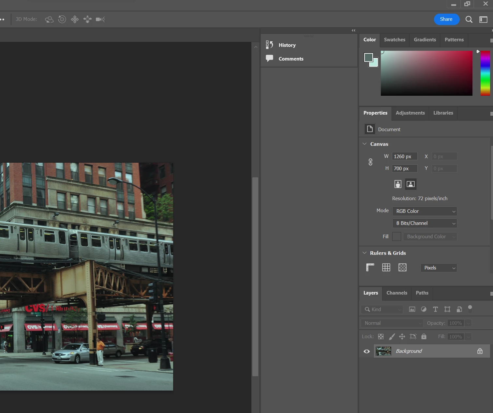Click the canvas width input field
Image resolution: width=493 pixels, height=413 pixels.
coord(404,157)
